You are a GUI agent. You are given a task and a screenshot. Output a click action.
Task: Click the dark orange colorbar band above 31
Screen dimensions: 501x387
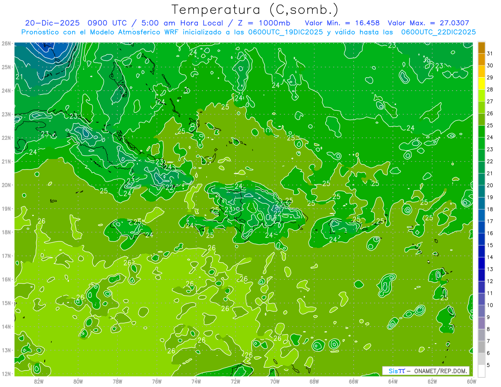481,48
